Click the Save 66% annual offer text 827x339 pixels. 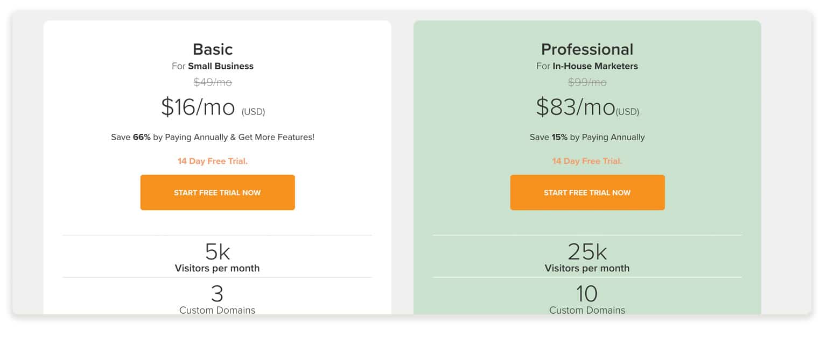pos(213,137)
